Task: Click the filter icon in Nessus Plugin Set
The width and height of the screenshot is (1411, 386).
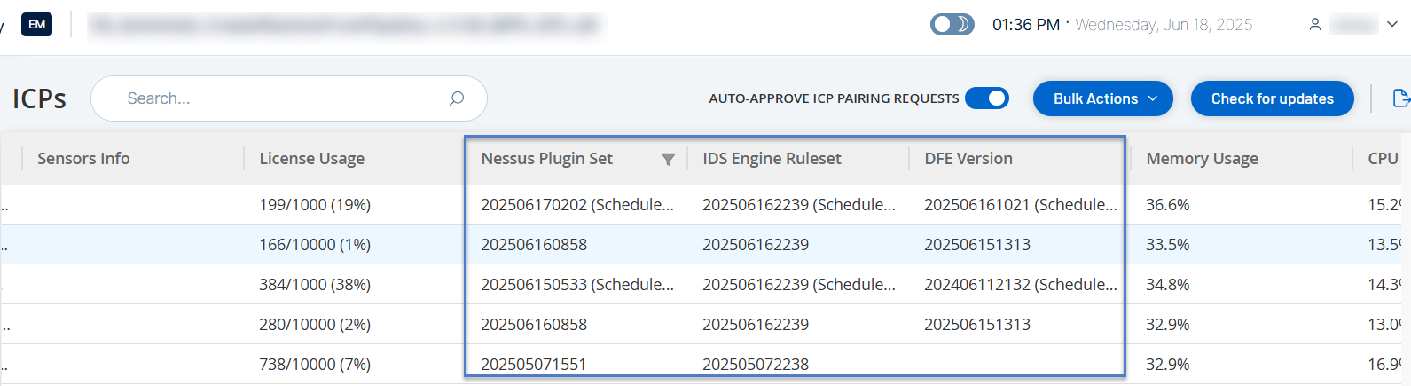Action: click(x=668, y=160)
